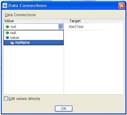This screenshot has height=115, width=127.
Task: Click empty area in Target column
Action: point(94,62)
